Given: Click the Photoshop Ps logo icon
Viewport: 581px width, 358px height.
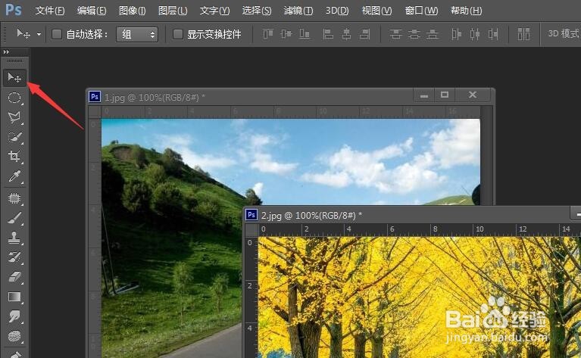Looking at the screenshot, I should click(x=14, y=10).
